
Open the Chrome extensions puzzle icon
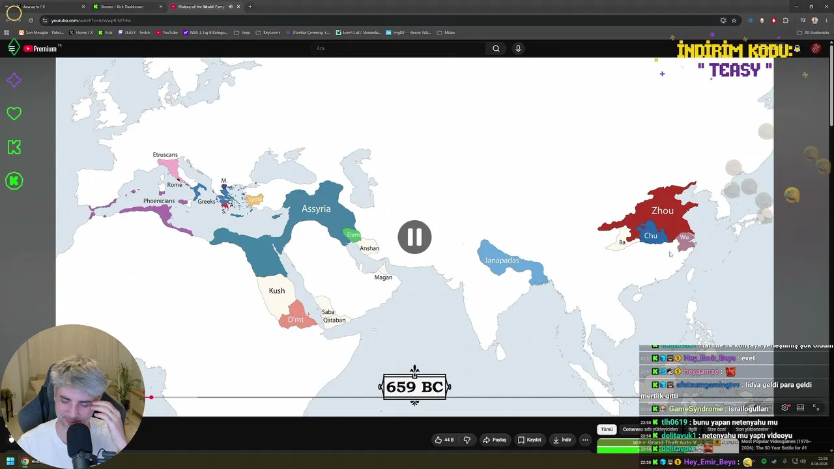[785, 20]
